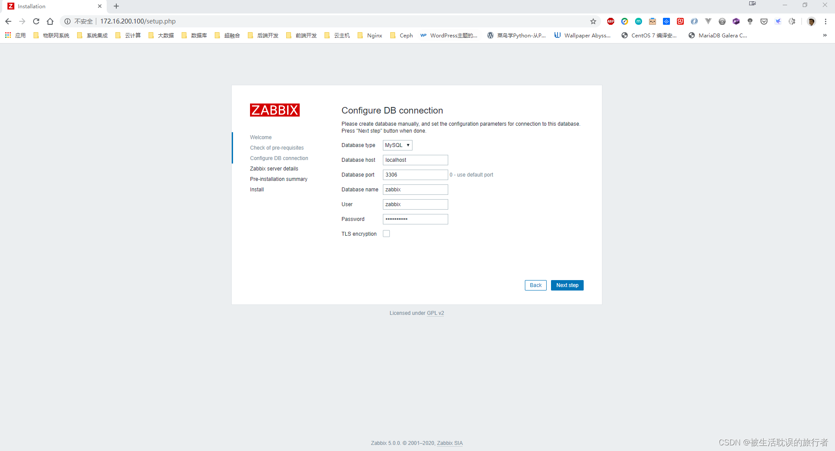Screen dimensions: 835x451
Task: Open the gear-shaped extension icon
Action: [722, 21]
